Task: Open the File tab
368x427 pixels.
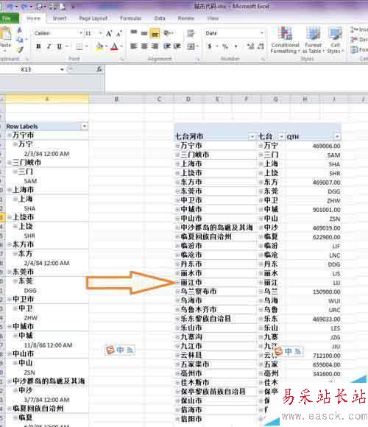Action: coord(8,18)
